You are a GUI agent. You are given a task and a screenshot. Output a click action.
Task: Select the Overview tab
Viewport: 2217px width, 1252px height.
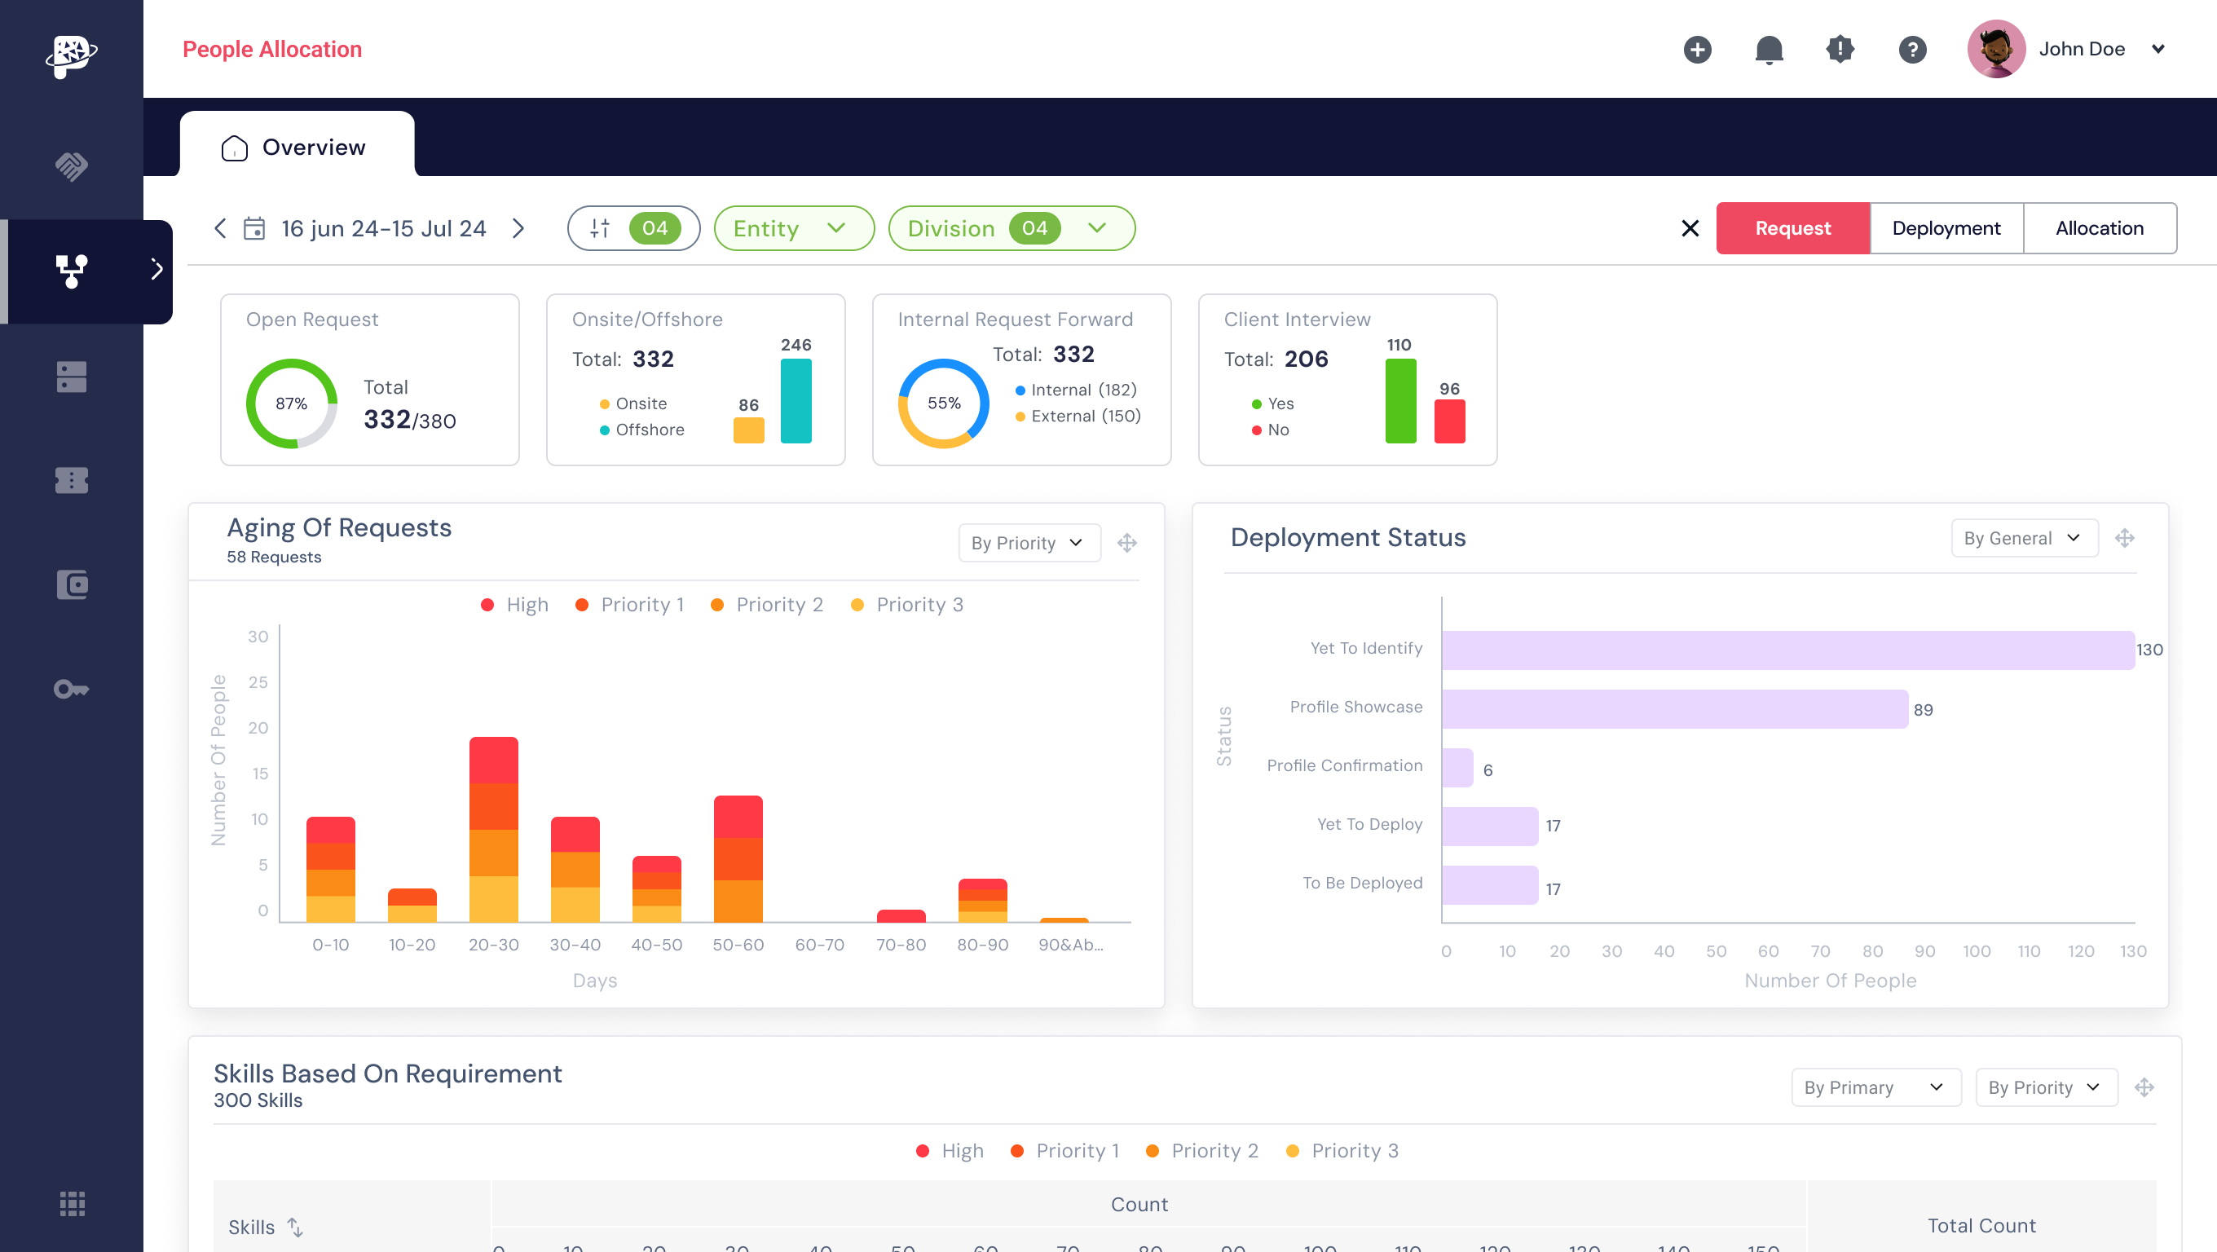tap(296, 148)
